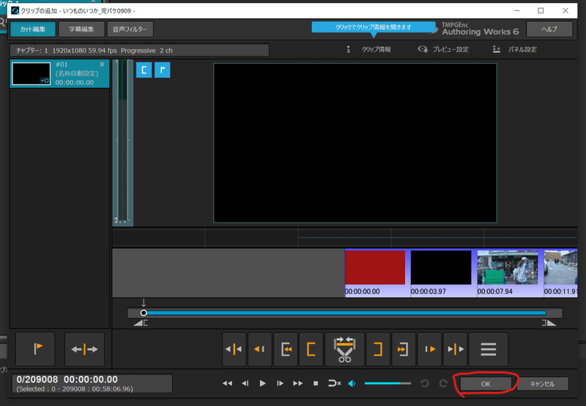Image resolution: width=586 pixels, height=406 pixels.
Task: Confirm with the OK button
Action: [x=486, y=384]
